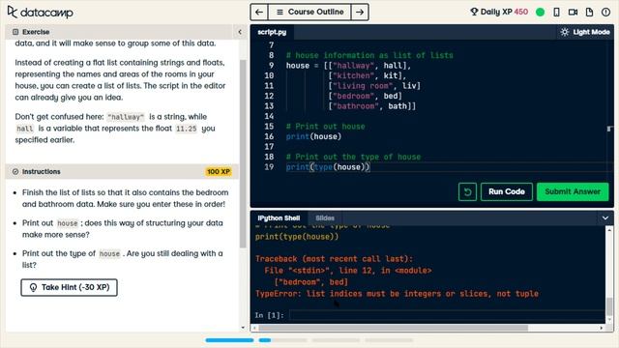Click editor line 13 bathroom entry
The height and width of the screenshot is (348, 619).
click(x=372, y=106)
